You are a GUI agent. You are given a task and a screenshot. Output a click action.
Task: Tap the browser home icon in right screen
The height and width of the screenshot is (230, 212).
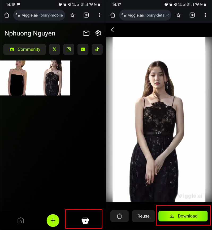tap(113, 15)
